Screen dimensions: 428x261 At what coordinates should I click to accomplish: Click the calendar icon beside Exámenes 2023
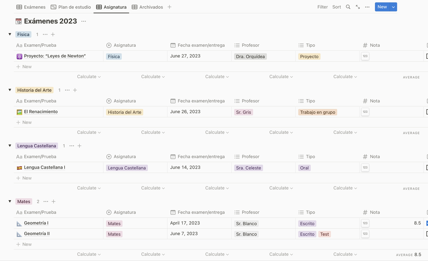coord(19,21)
